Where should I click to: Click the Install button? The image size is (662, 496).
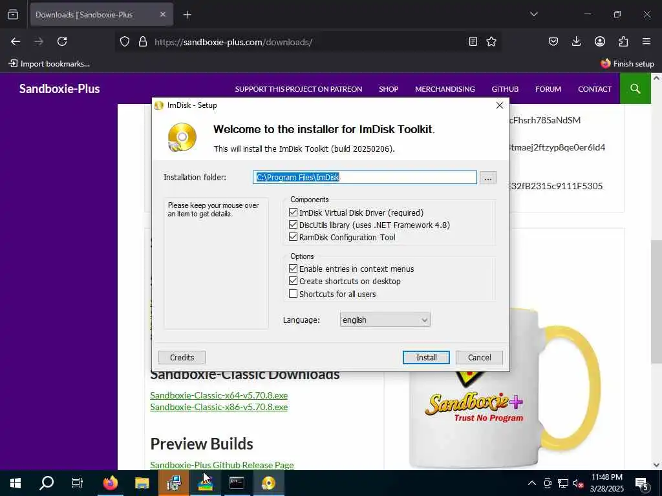tap(426, 357)
